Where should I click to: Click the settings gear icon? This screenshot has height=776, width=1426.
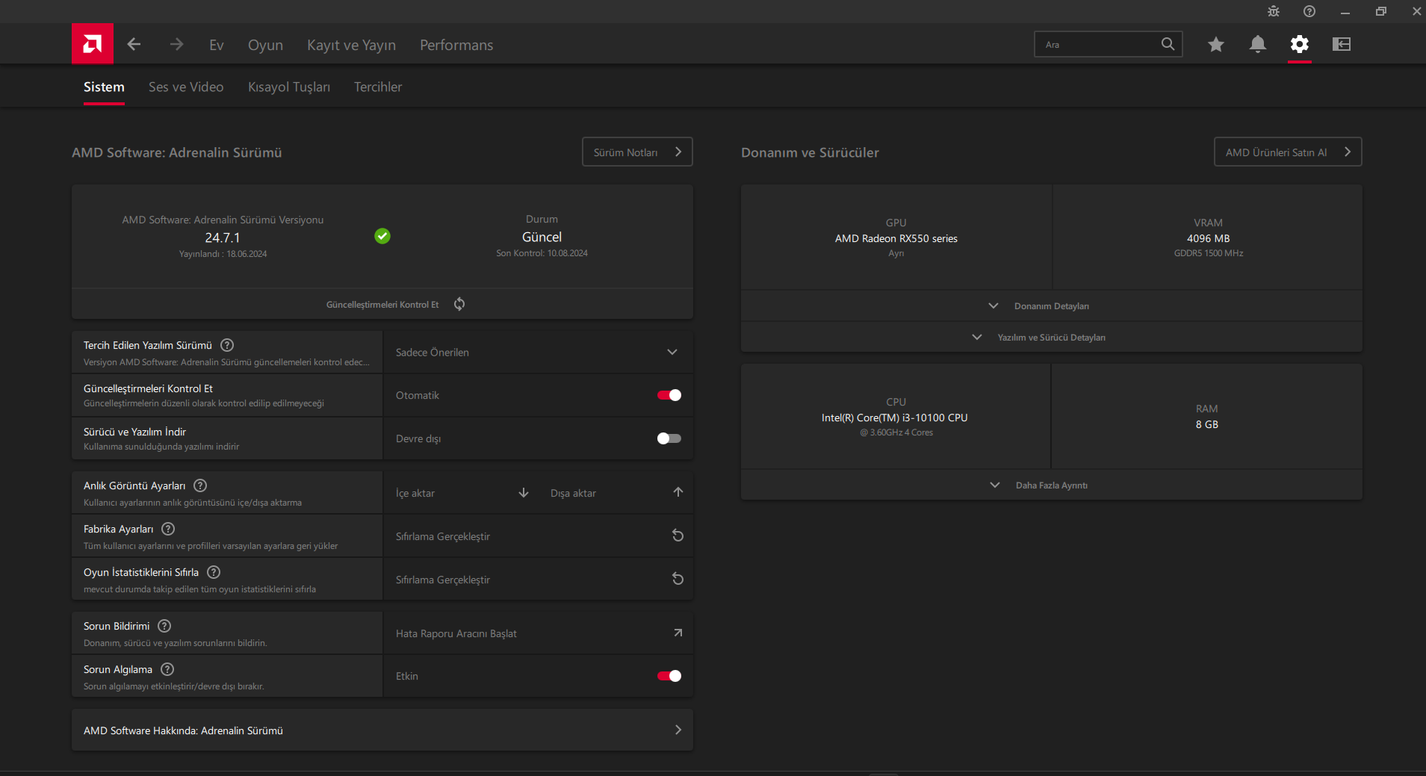[x=1299, y=45]
